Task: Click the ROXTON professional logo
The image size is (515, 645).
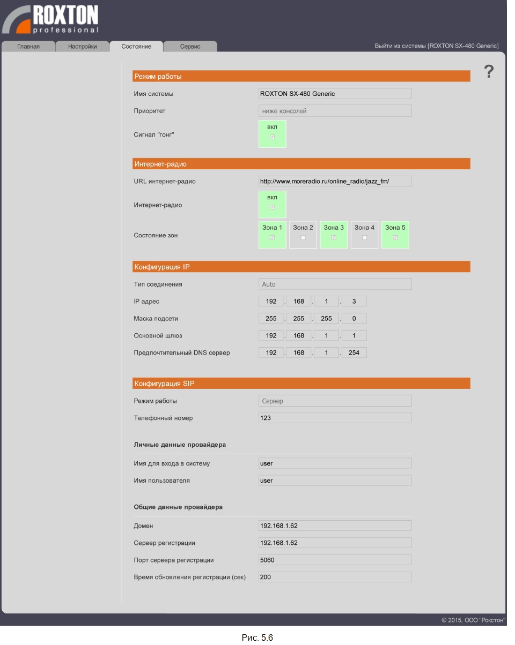Action: click(50, 19)
